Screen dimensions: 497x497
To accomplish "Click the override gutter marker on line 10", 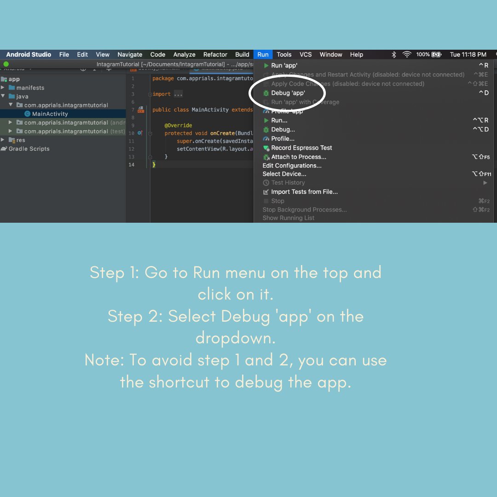I will click(140, 133).
